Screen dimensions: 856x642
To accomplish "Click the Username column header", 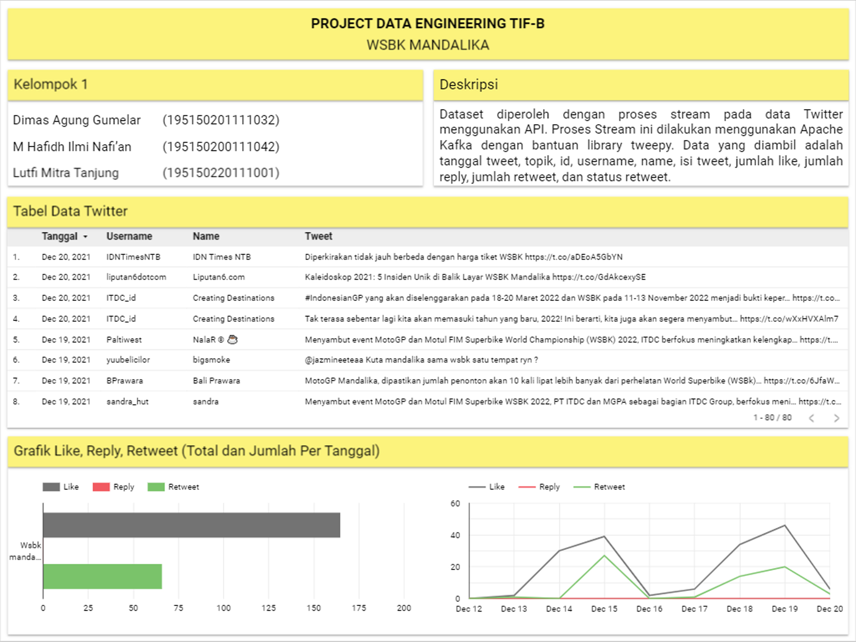I will pyautogui.click(x=129, y=236).
